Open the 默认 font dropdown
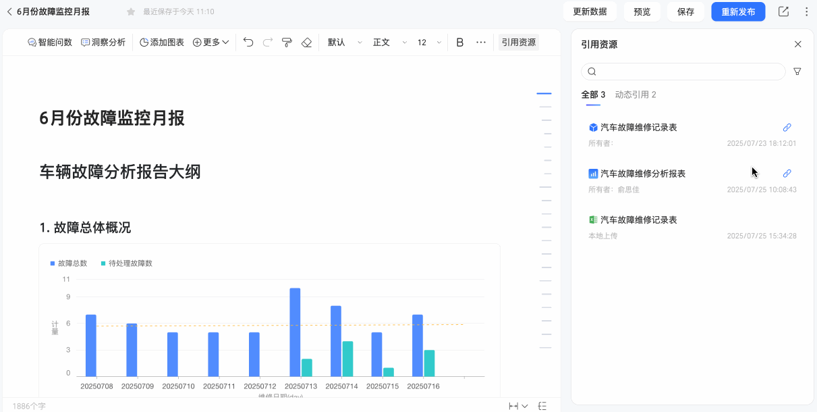The height and width of the screenshot is (412, 817). pyautogui.click(x=345, y=42)
